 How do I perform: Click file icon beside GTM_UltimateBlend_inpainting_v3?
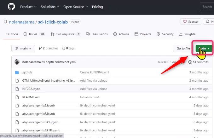(17, 81)
